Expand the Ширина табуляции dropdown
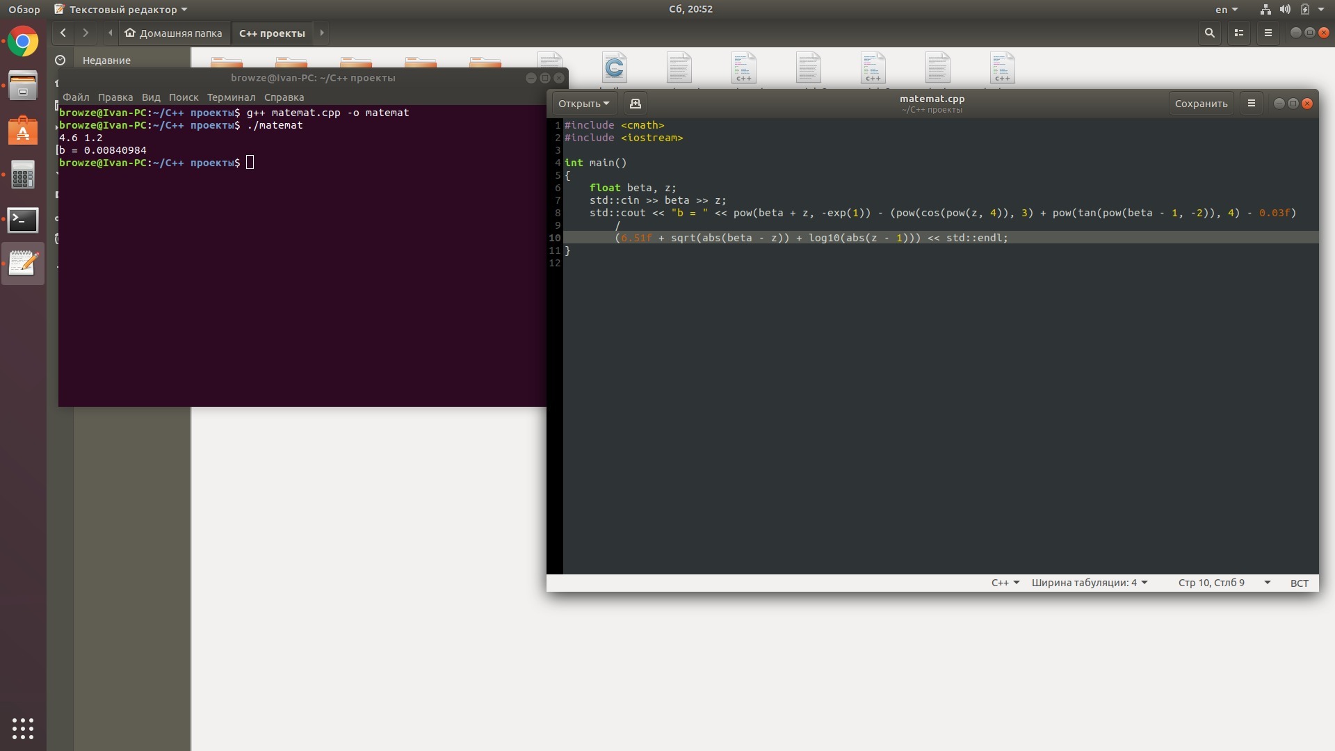This screenshot has width=1335, height=751. tap(1089, 583)
